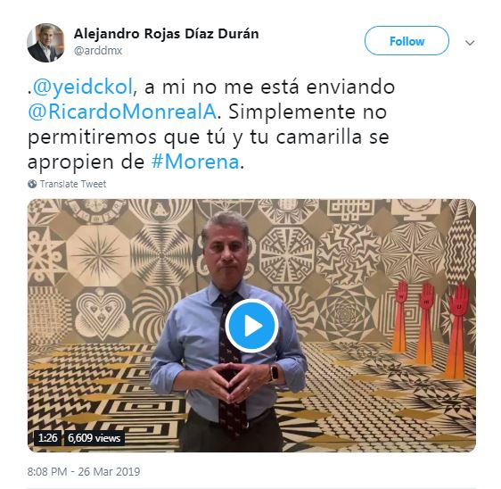Click the red hands sculpture in the video thumbnail
This screenshot has height=489, width=501.
click(431, 327)
